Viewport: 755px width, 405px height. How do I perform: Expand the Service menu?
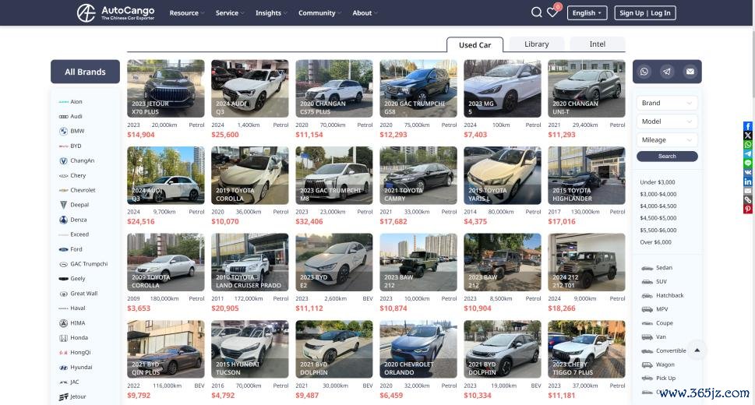pos(230,13)
